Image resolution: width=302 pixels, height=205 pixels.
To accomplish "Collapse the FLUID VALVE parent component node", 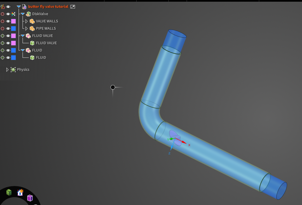I will (23, 36).
